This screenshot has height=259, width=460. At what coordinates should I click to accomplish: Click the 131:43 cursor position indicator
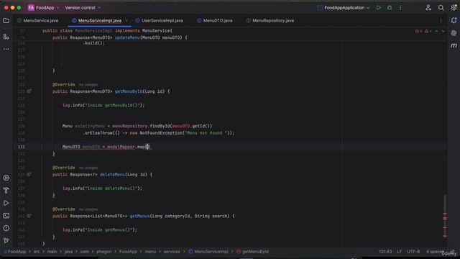coord(385,252)
